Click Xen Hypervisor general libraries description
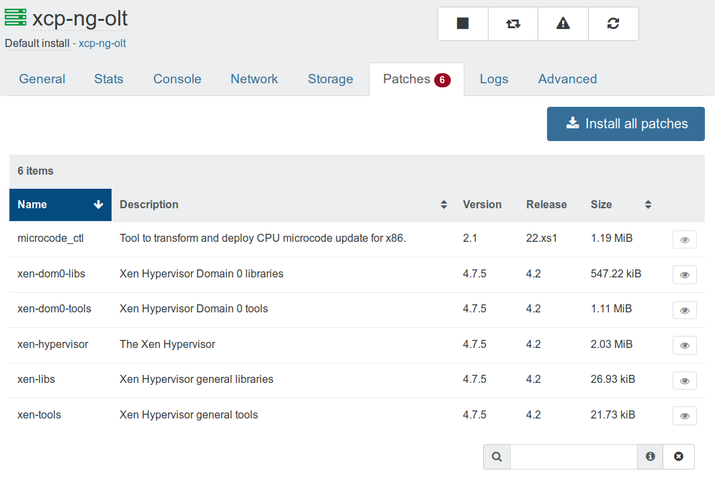 196,380
